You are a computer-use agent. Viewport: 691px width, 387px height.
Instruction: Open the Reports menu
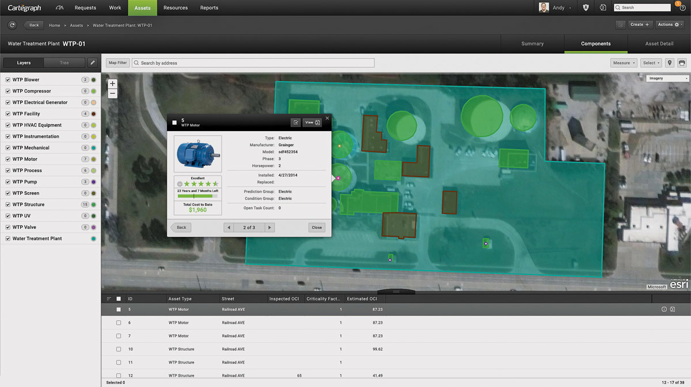[209, 8]
